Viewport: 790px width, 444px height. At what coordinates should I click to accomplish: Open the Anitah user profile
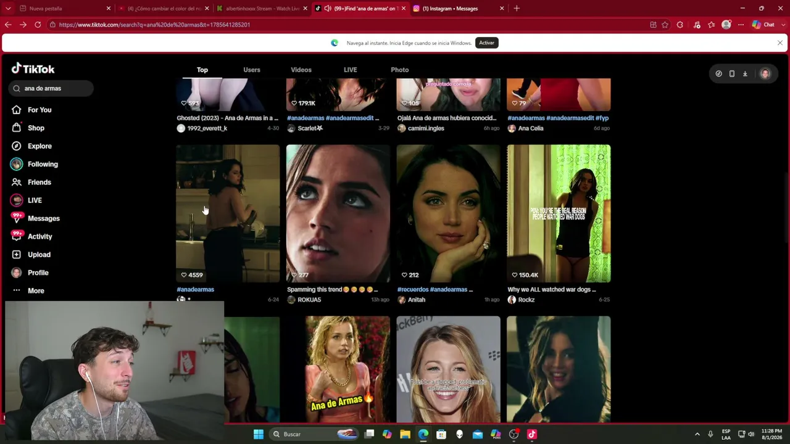point(412,300)
